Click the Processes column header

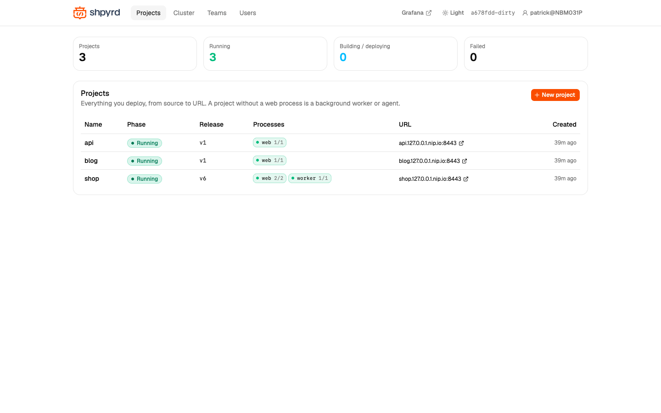tap(269, 124)
